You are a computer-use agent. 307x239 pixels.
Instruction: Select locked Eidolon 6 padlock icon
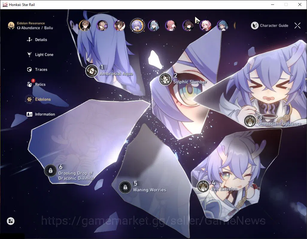click(51, 171)
